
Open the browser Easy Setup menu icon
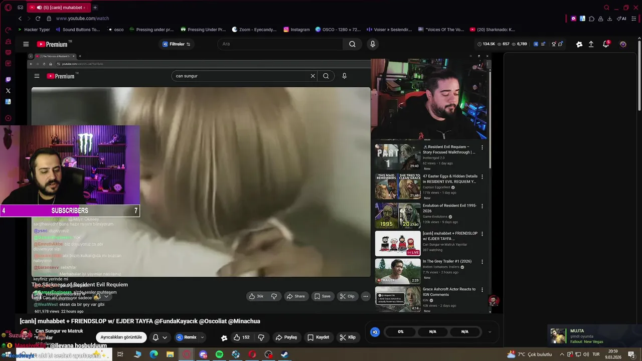click(x=634, y=19)
